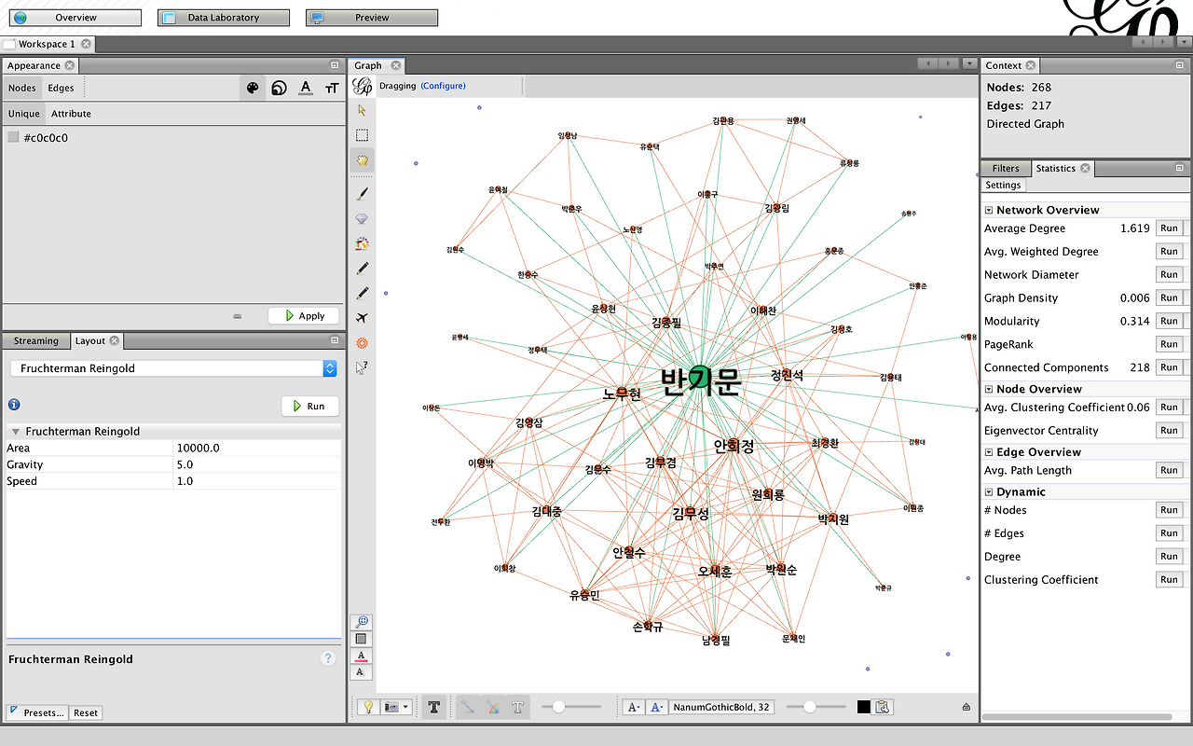Screen dimensions: 1193x746
Task: Select the Node Pencil tool
Action: click(363, 269)
